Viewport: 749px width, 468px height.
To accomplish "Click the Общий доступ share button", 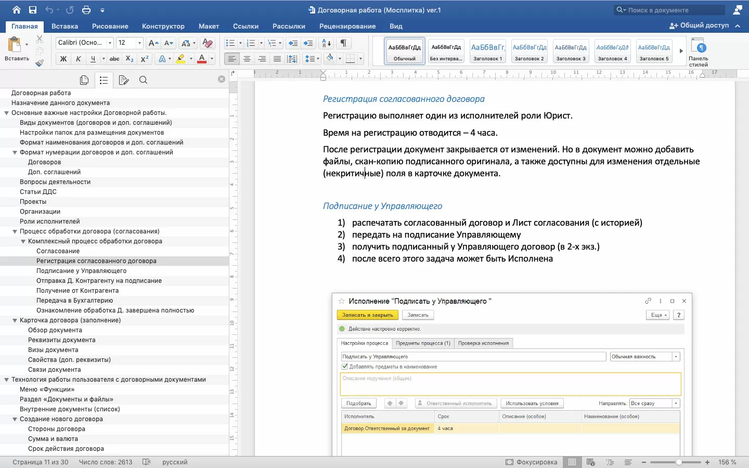I will [x=699, y=25].
